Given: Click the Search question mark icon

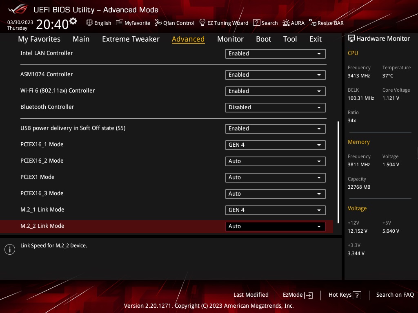Looking at the screenshot, I should [x=256, y=23].
